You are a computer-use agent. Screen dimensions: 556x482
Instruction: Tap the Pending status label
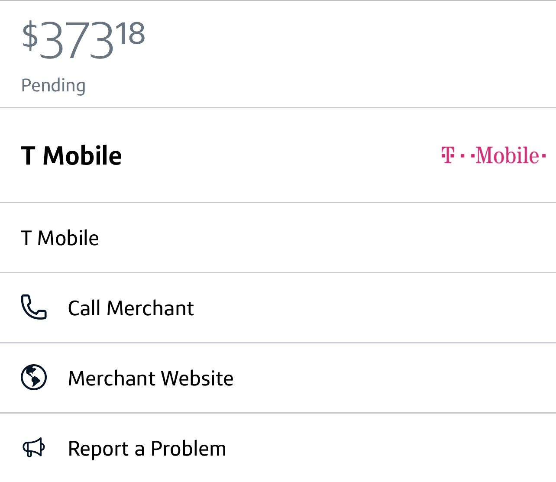(x=53, y=85)
